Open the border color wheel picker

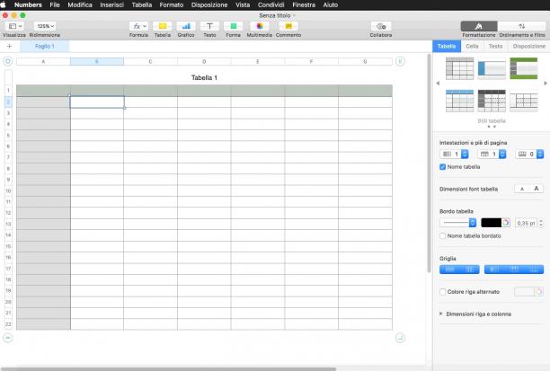(506, 223)
